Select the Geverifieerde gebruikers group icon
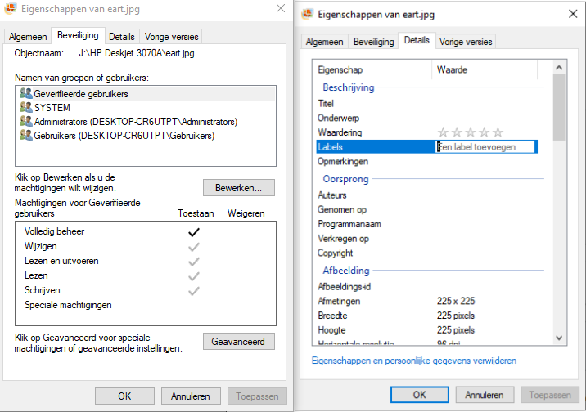The width and height of the screenshot is (586, 412). 25,94
